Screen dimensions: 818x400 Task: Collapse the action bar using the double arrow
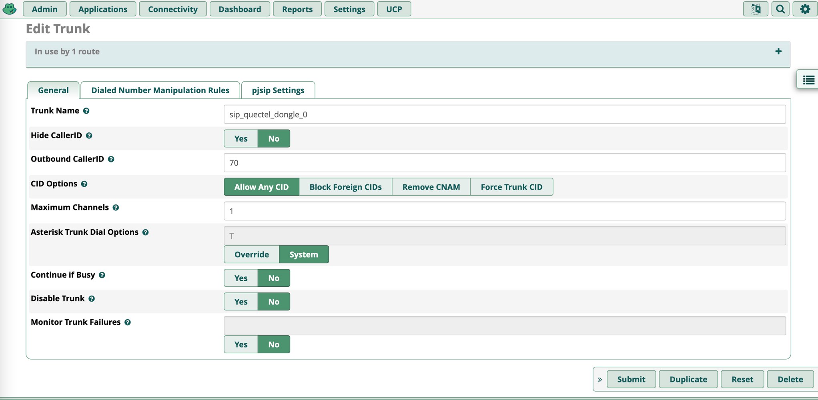(x=599, y=379)
